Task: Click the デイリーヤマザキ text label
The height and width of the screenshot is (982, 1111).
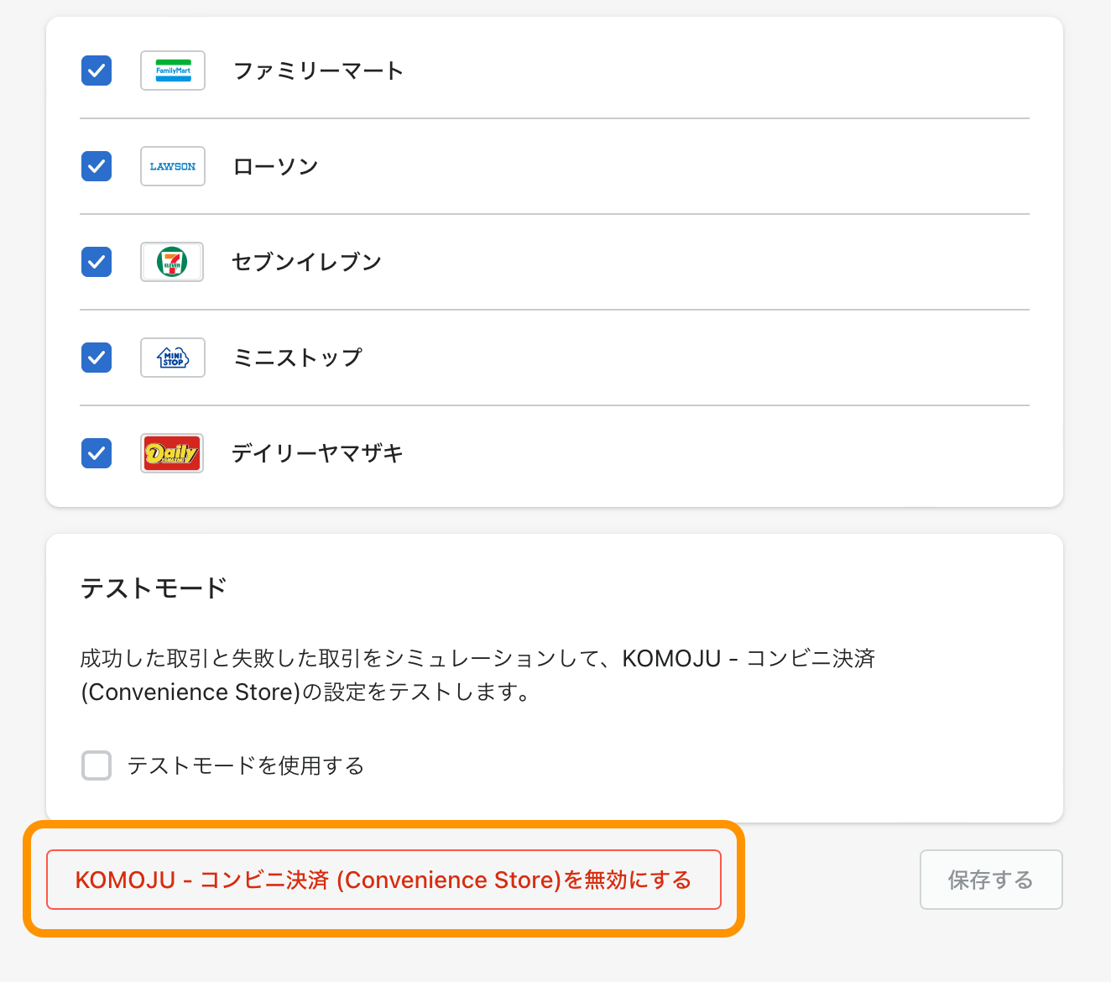Action: pyautogui.click(x=317, y=453)
